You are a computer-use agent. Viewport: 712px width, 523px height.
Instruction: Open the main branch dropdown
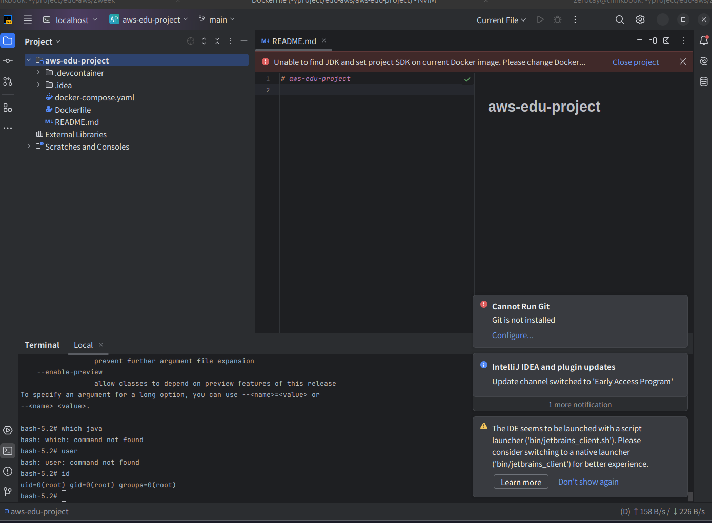coord(217,20)
